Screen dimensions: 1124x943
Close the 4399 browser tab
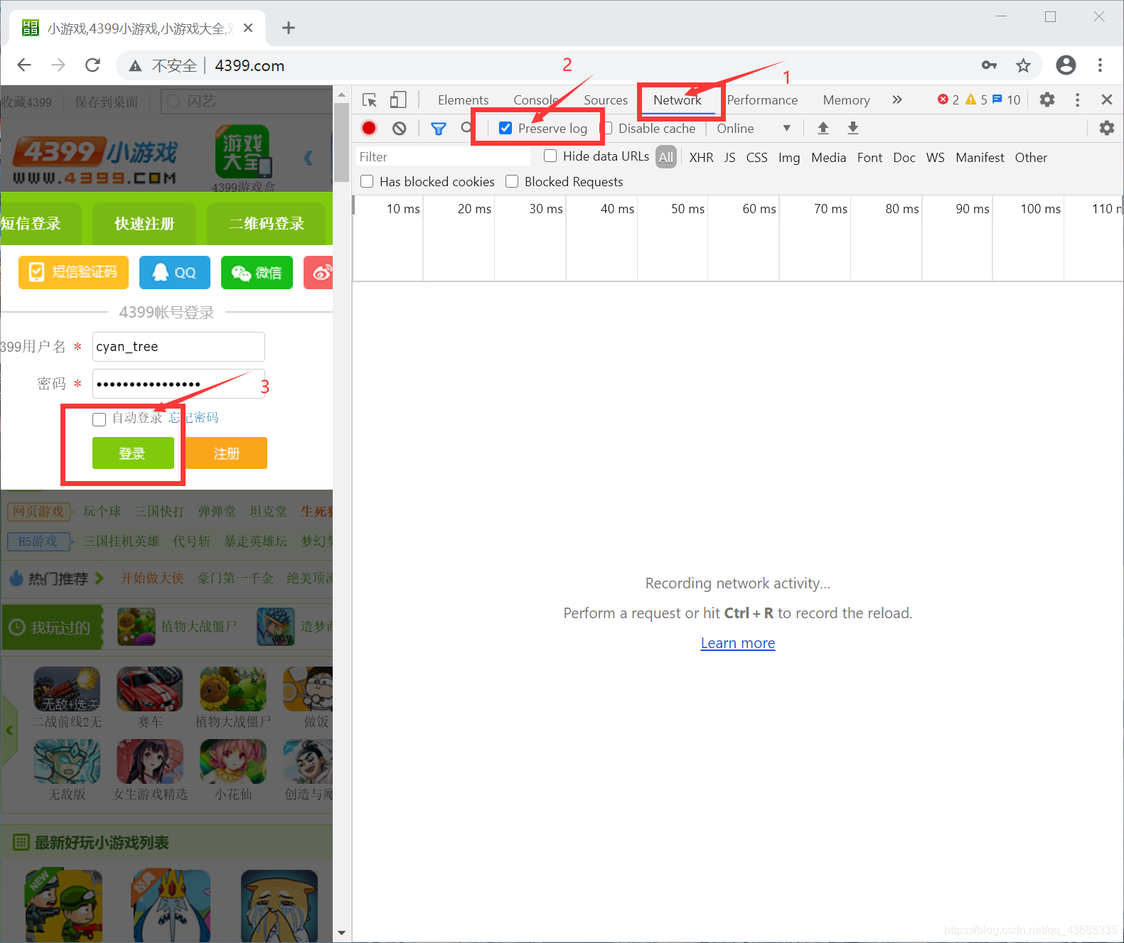click(248, 28)
